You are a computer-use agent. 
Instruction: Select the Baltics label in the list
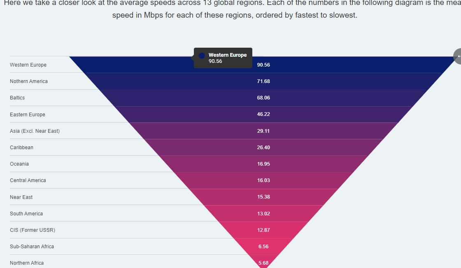tap(17, 98)
